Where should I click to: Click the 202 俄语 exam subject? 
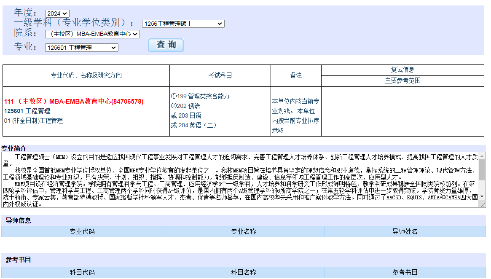point(185,106)
